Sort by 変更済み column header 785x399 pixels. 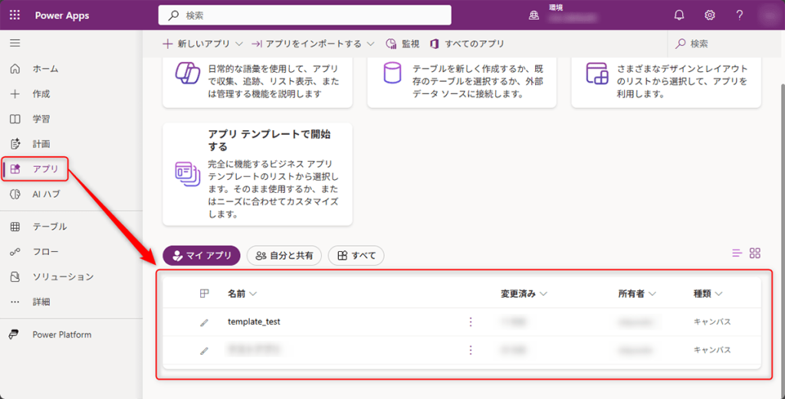click(x=524, y=294)
